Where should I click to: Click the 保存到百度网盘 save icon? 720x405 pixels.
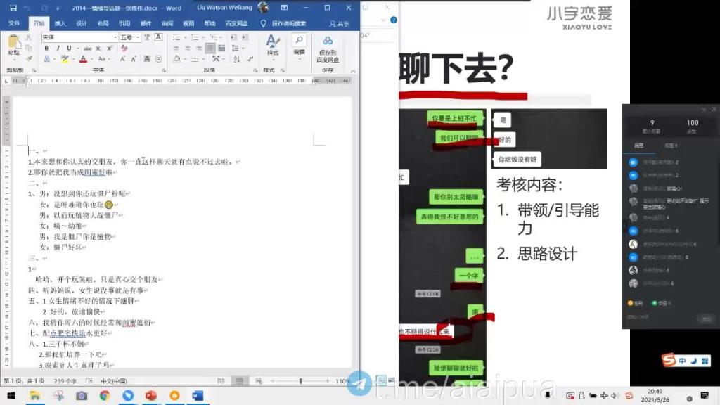[328, 49]
